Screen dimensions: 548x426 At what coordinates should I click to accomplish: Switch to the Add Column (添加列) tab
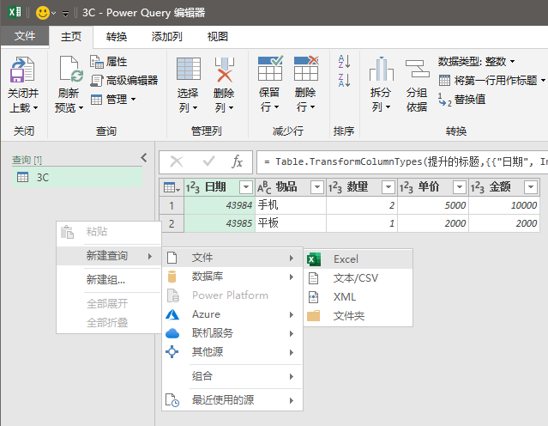point(166,36)
